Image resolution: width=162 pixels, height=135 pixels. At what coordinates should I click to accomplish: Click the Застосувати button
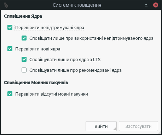[138, 126]
